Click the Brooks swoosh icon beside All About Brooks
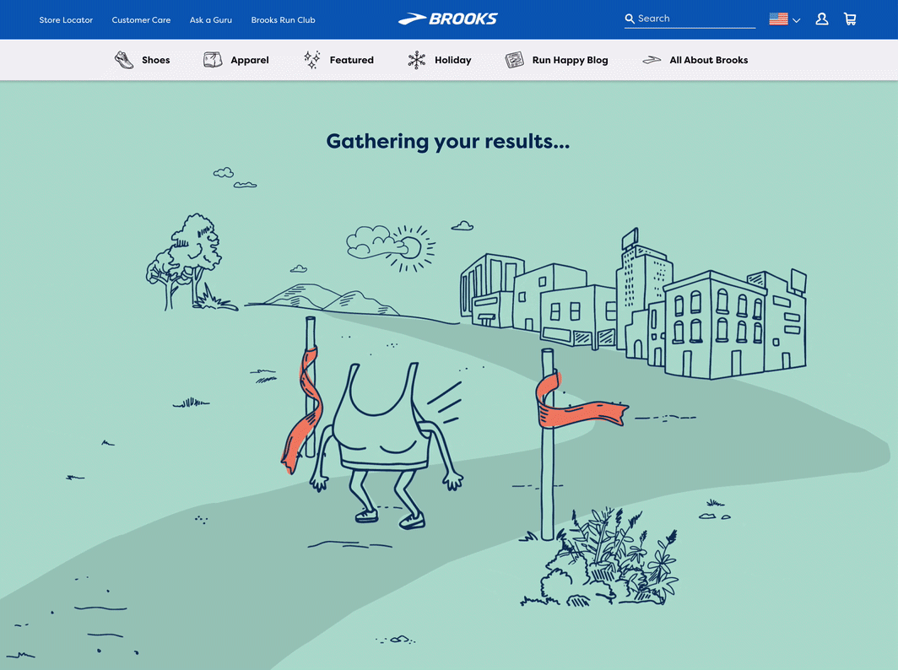The width and height of the screenshot is (898, 670). pos(652,60)
